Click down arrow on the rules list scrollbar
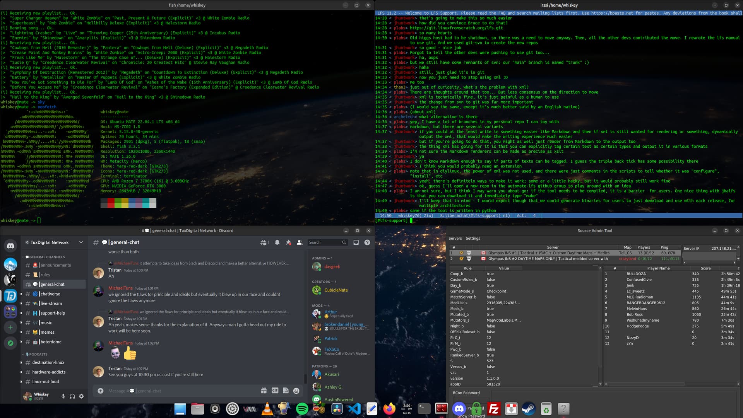 pos(600,384)
